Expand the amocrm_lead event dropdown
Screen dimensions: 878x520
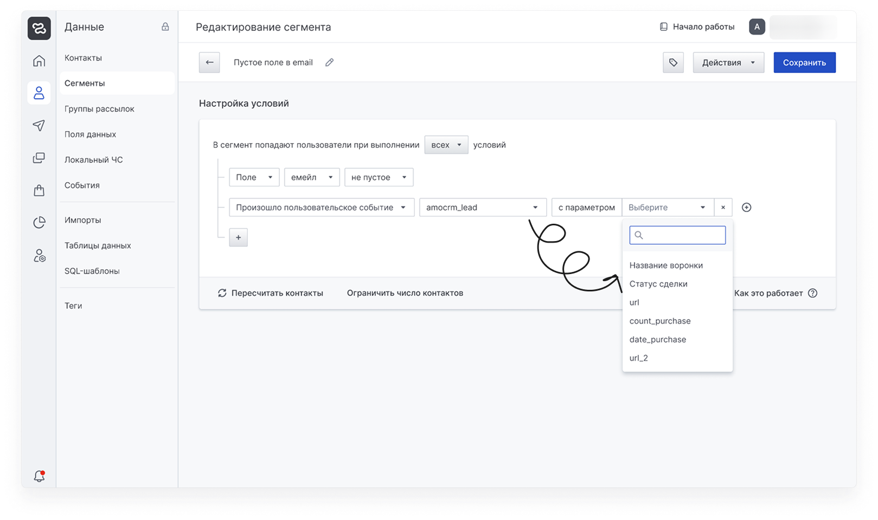(482, 207)
